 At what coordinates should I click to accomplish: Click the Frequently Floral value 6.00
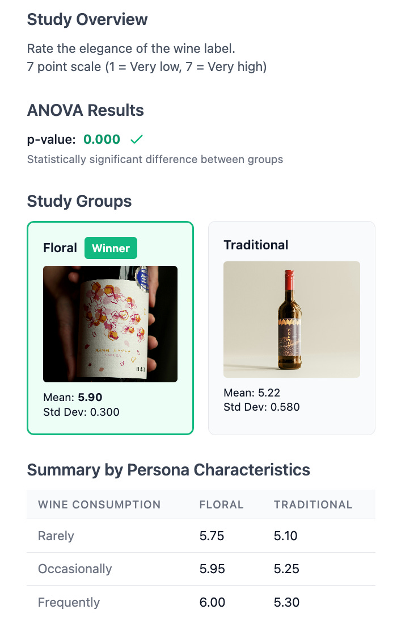click(212, 602)
